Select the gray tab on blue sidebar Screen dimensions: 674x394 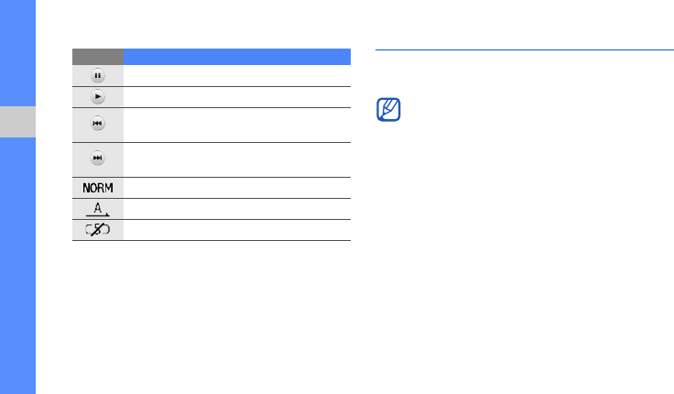(17, 122)
